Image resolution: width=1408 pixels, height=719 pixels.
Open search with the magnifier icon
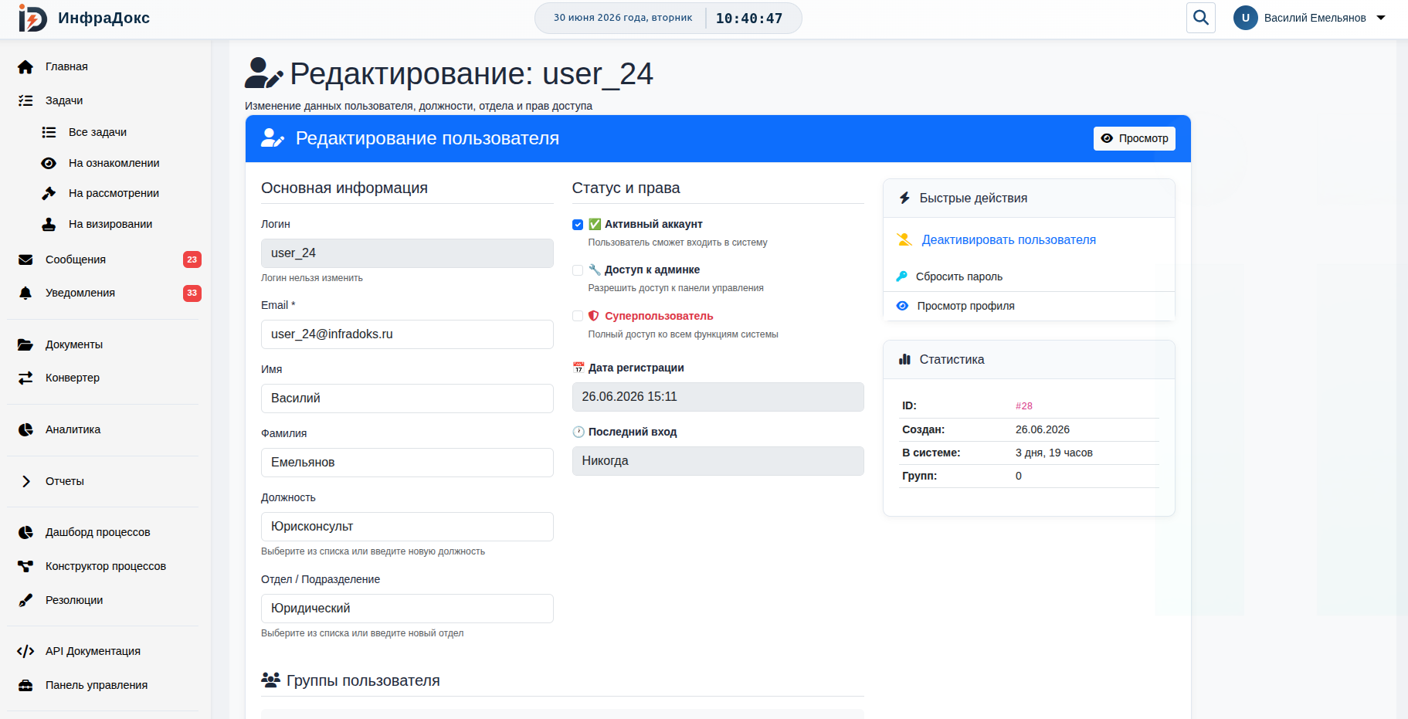tap(1201, 18)
